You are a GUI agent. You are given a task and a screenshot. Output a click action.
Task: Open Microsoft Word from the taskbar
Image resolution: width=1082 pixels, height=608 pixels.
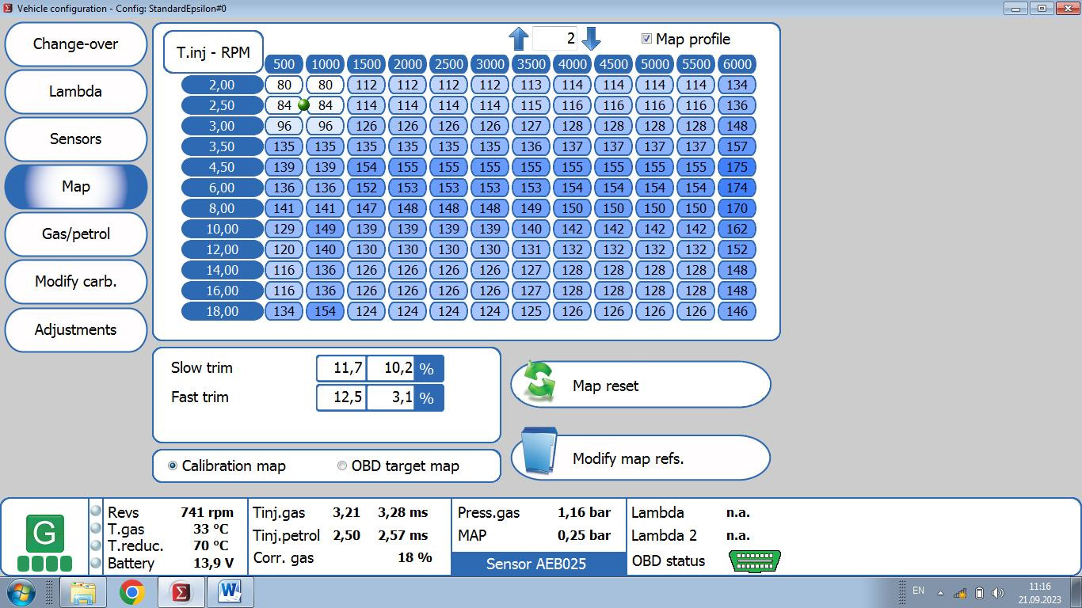pyautogui.click(x=230, y=592)
